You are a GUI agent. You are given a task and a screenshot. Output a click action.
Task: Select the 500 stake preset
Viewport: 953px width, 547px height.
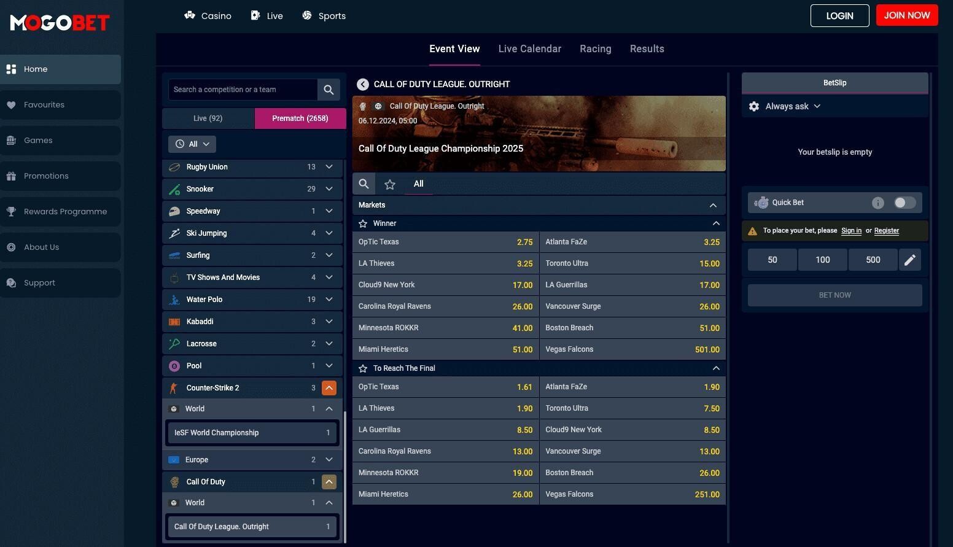coord(873,260)
